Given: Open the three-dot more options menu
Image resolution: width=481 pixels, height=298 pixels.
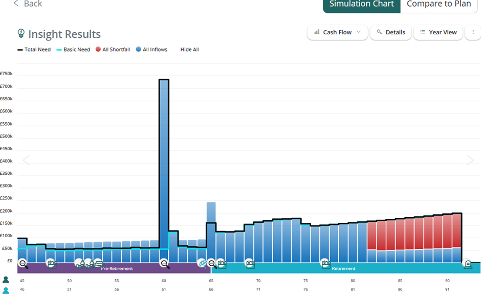Looking at the screenshot, I should (473, 32).
